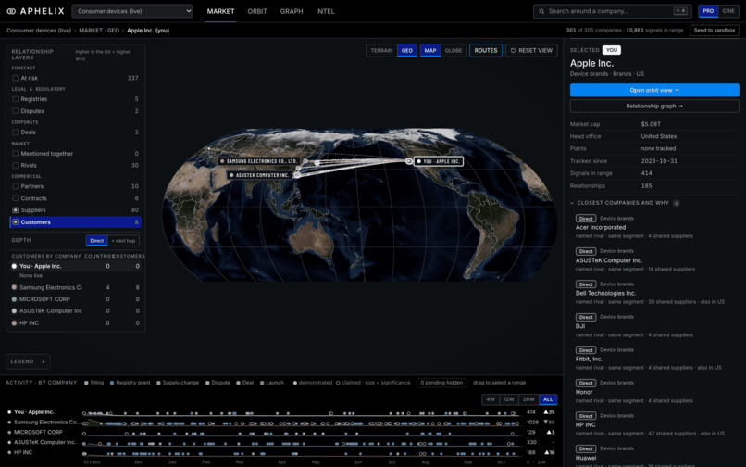The height and width of the screenshot is (467, 746).
Task: Toggle the Customers layer checkbox
Action: pyautogui.click(x=15, y=222)
